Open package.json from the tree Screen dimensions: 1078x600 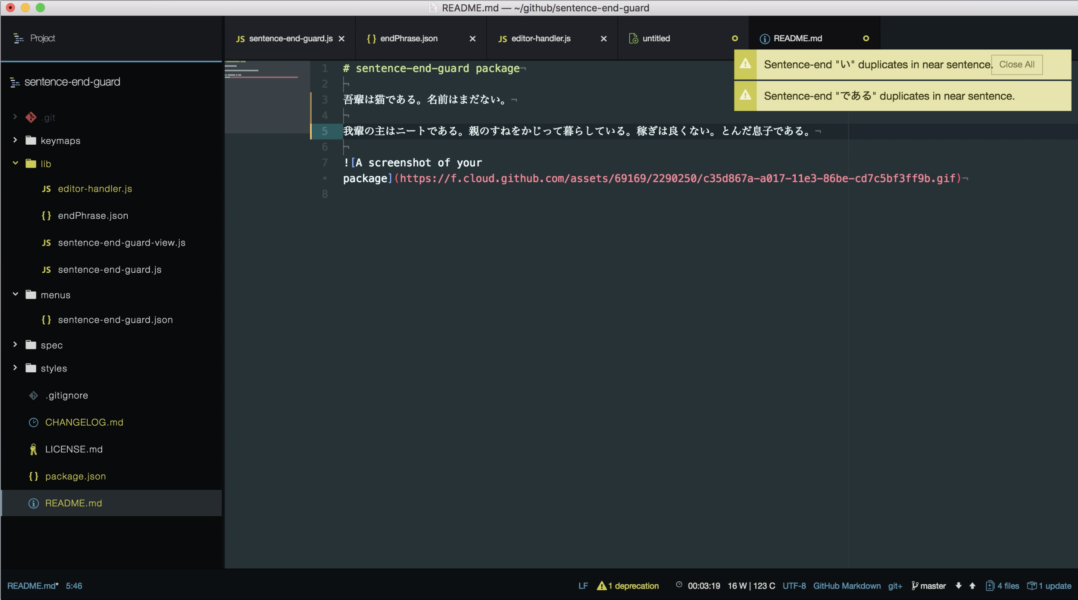pyautogui.click(x=75, y=476)
